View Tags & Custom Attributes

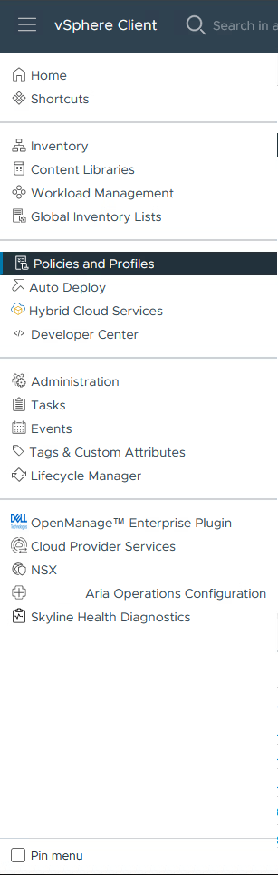click(x=107, y=452)
